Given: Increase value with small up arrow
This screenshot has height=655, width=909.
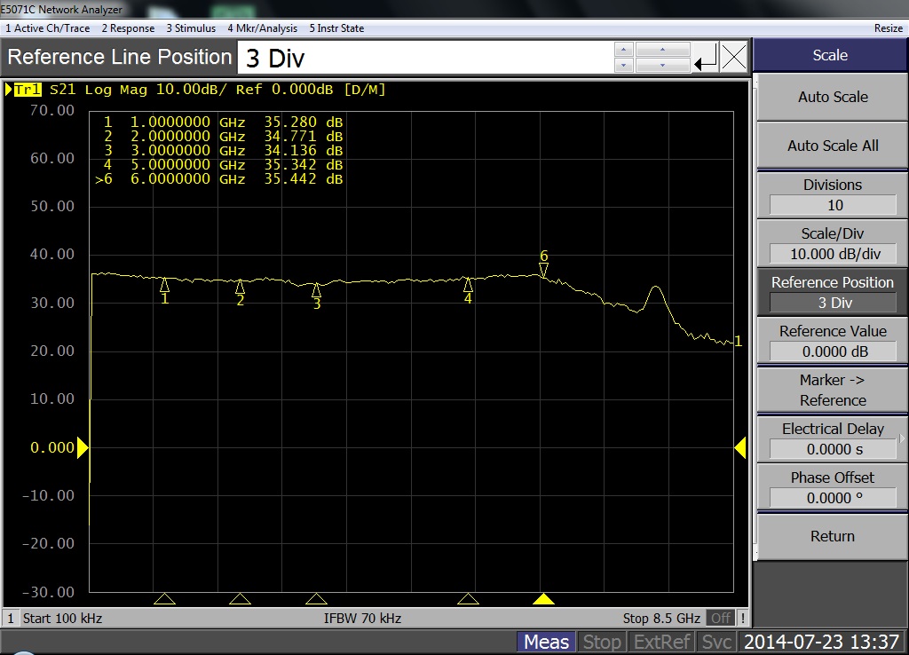Looking at the screenshot, I should click(624, 50).
